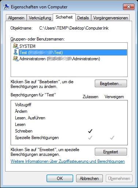
Task: Open the Verknüpfung tab
Action: pos(40,18)
